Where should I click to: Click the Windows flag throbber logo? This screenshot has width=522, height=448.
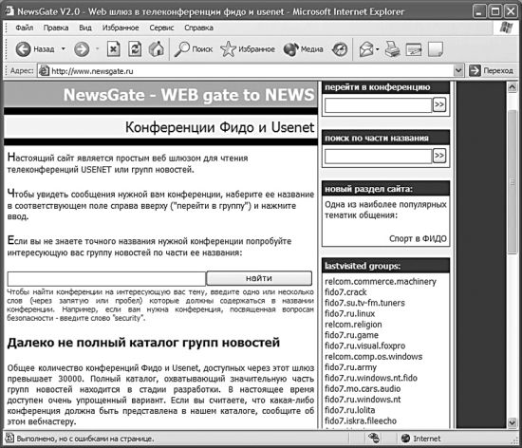pyautogui.click(x=507, y=28)
